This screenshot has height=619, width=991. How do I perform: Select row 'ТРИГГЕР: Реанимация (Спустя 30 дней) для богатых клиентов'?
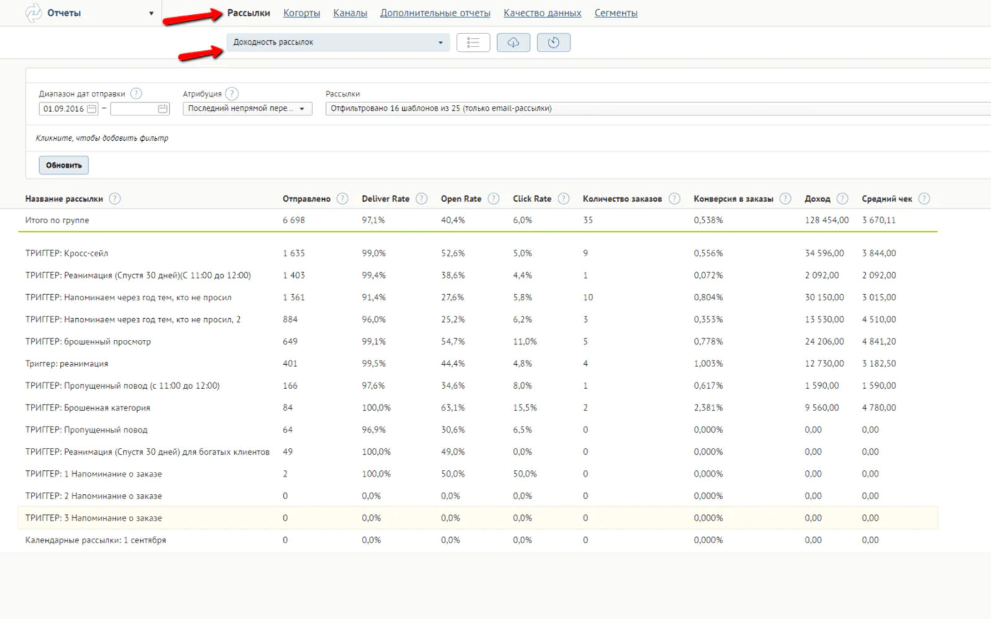pyautogui.click(x=478, y=452)
